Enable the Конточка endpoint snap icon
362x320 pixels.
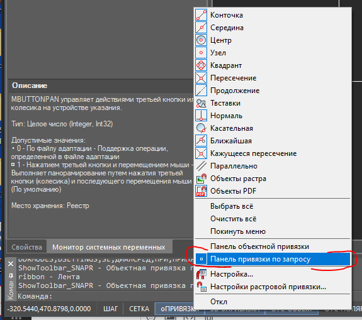pos(201,15)
